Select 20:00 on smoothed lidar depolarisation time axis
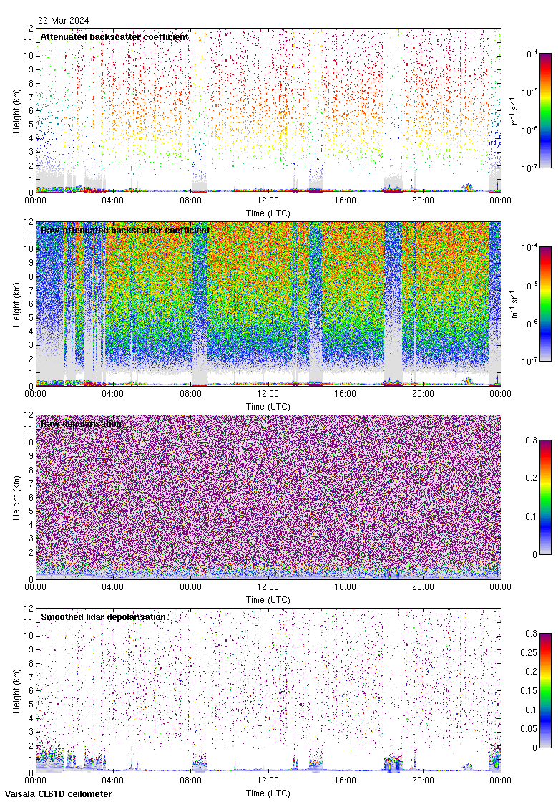558x802 pixels. pyautogui.click(x=423, y=781)
